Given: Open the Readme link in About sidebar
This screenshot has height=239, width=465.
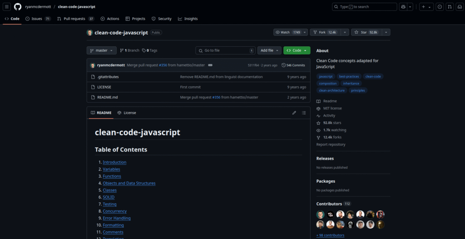Looking at the screenshot, I should pos(327,101).
